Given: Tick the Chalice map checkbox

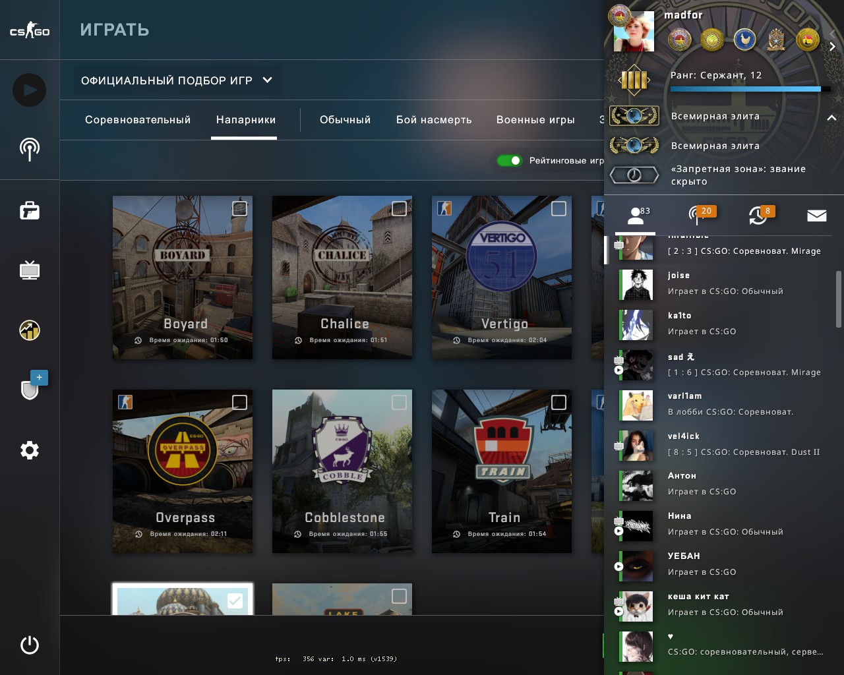Looking at the screenshot, I should pos(399,209).
